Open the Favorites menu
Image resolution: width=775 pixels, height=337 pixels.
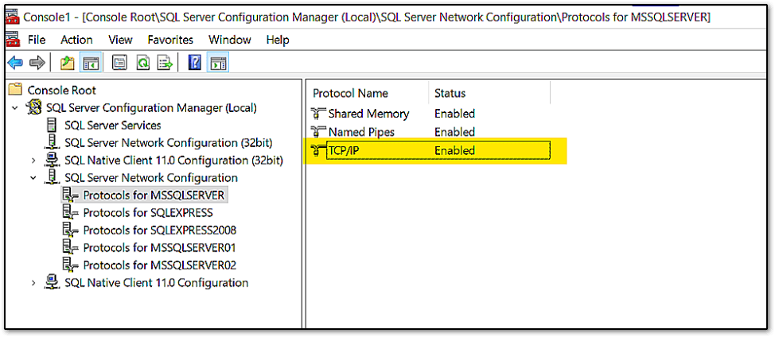pos(170,39)
